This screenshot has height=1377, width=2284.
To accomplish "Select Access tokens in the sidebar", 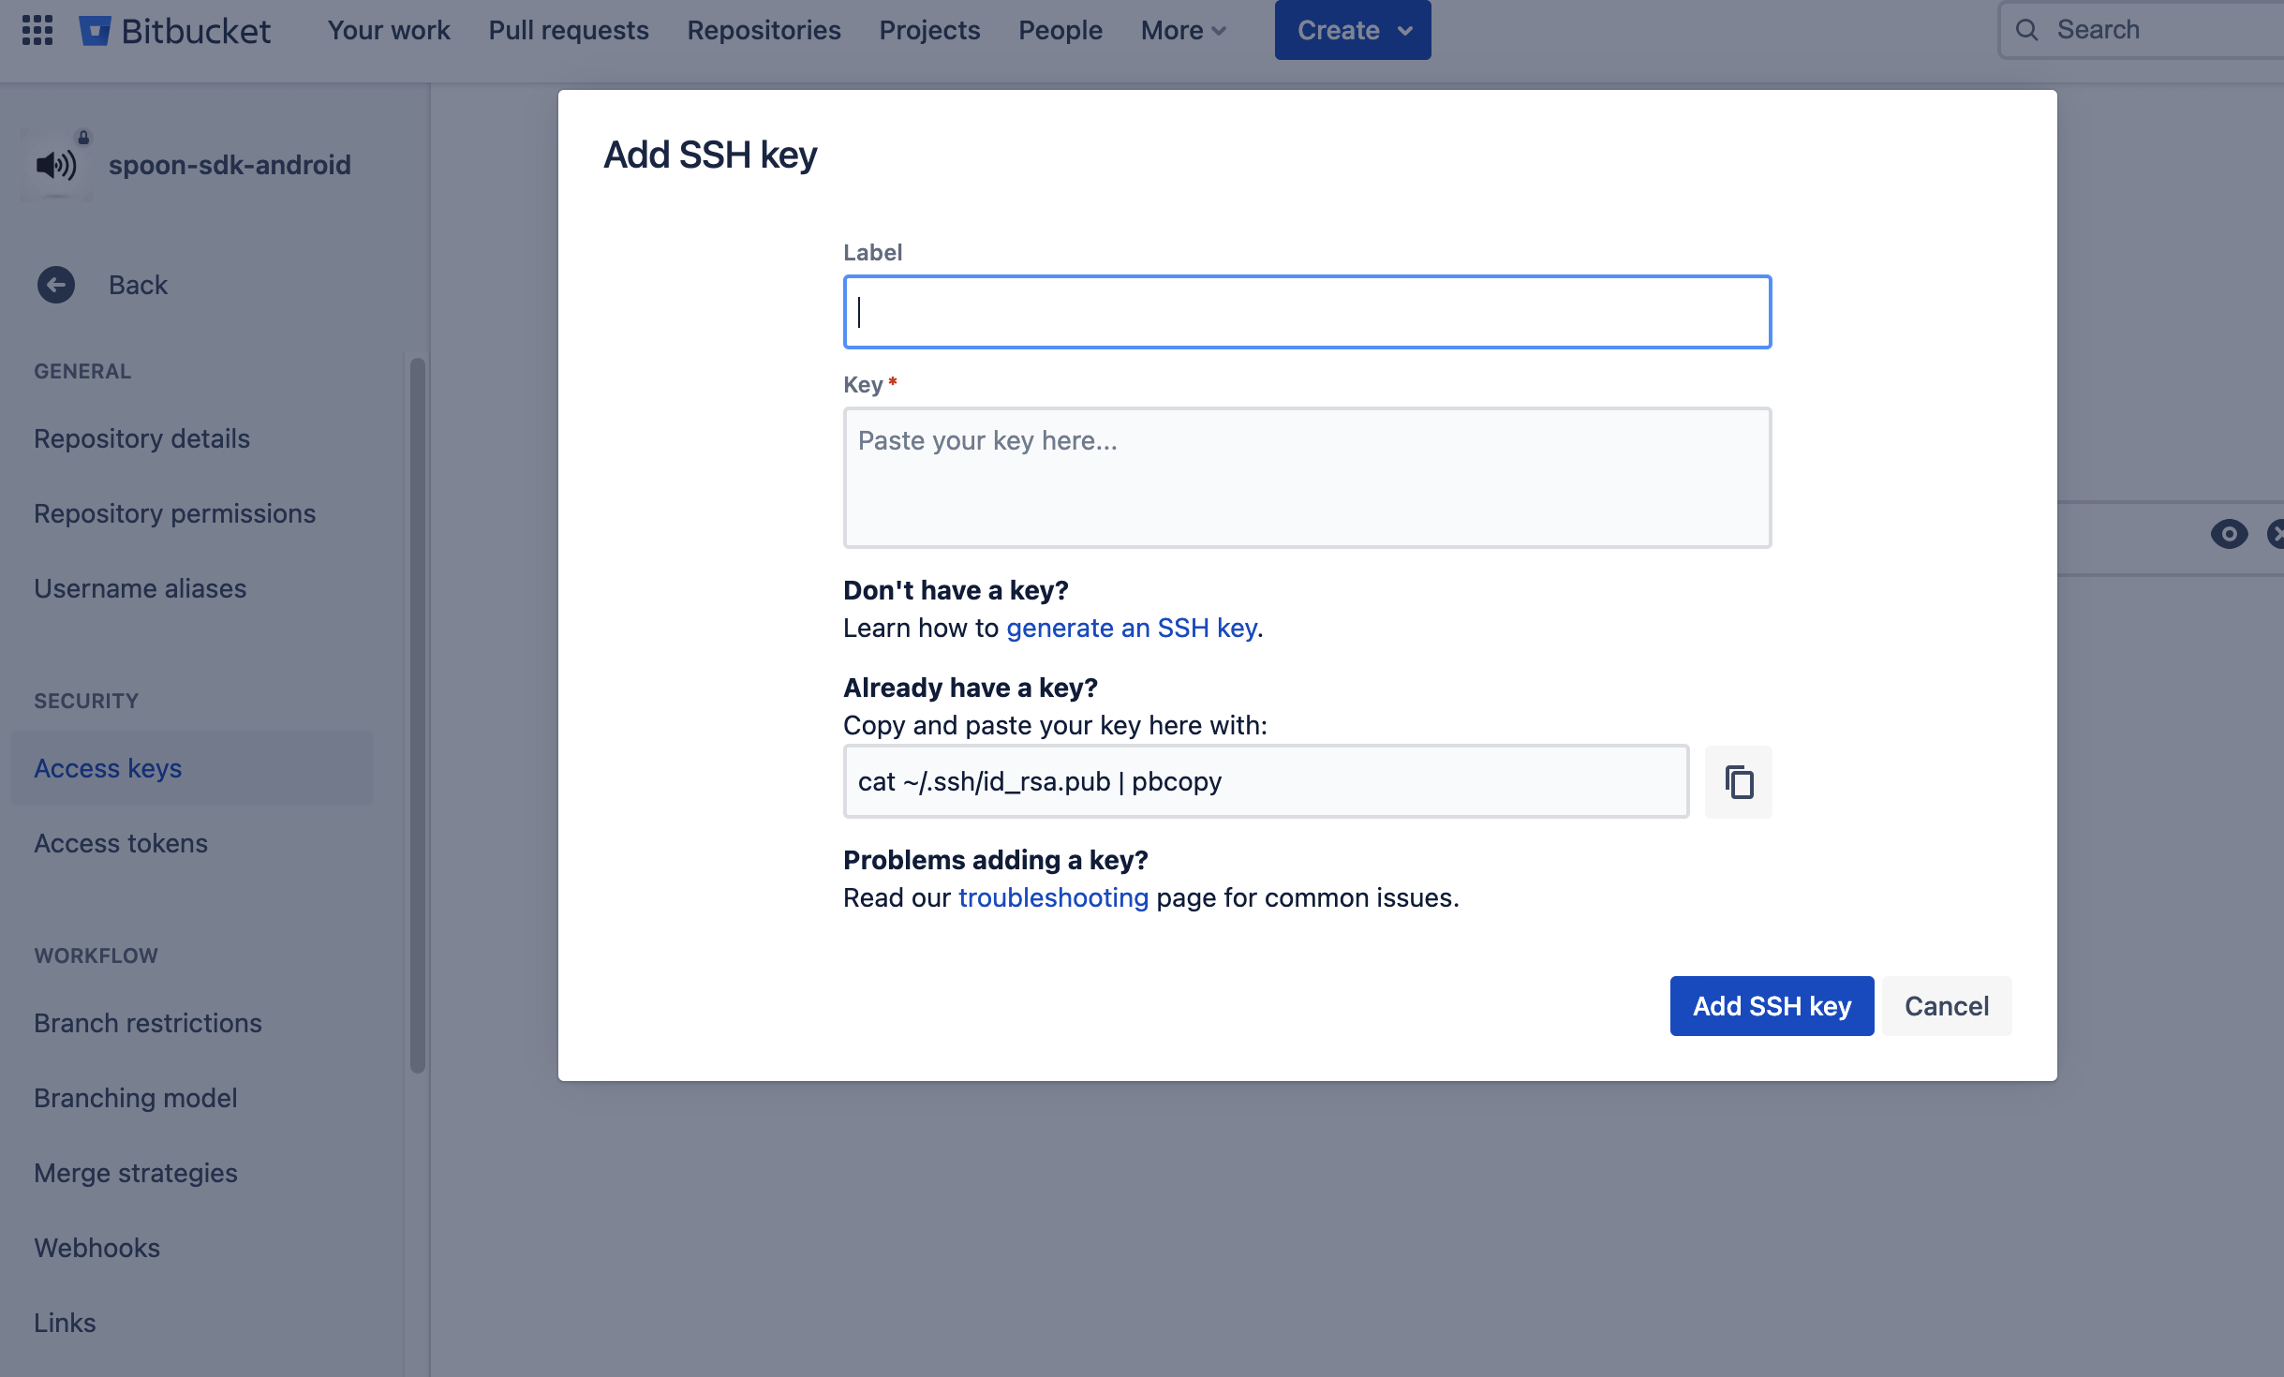I will 121,843.
